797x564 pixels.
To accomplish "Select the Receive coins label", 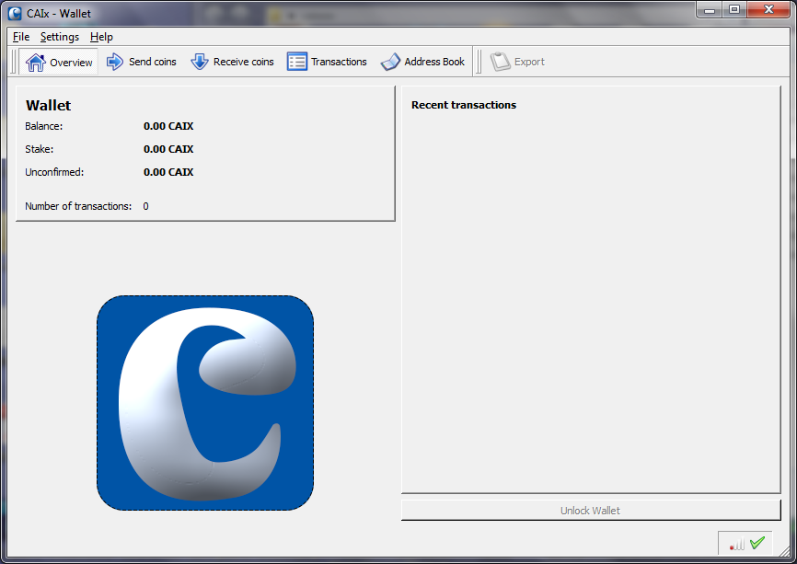I will pyautogui.click(x=244, y=62).
